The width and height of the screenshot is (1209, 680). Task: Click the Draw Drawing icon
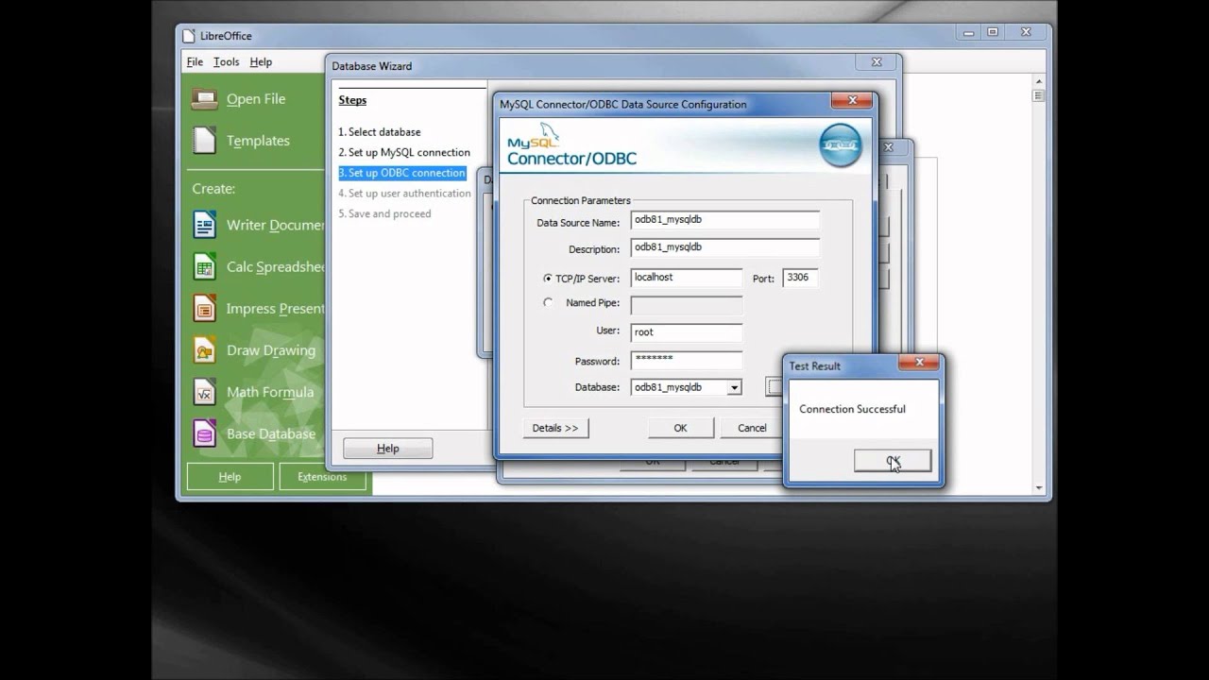point(204,349)
